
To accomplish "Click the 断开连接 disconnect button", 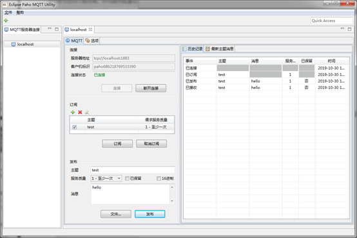I will click(151, 88).
